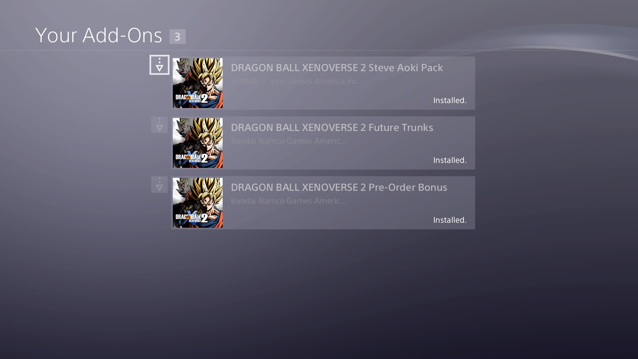The image size is (638, 359).
Task: Click the Xenoverse 2 logo on Future Trunks cover
Action: [192, 158]
